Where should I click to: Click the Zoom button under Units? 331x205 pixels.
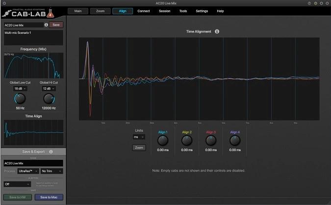click(x=139, y=148)
